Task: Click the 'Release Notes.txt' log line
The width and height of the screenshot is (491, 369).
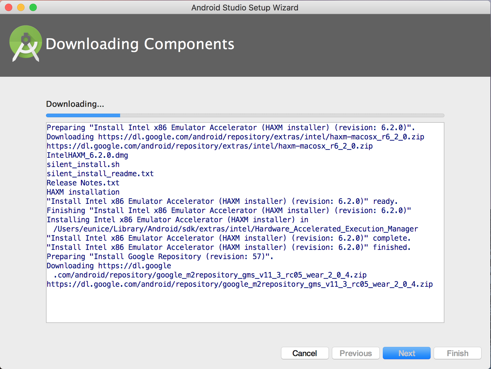Action: point(83,183)
